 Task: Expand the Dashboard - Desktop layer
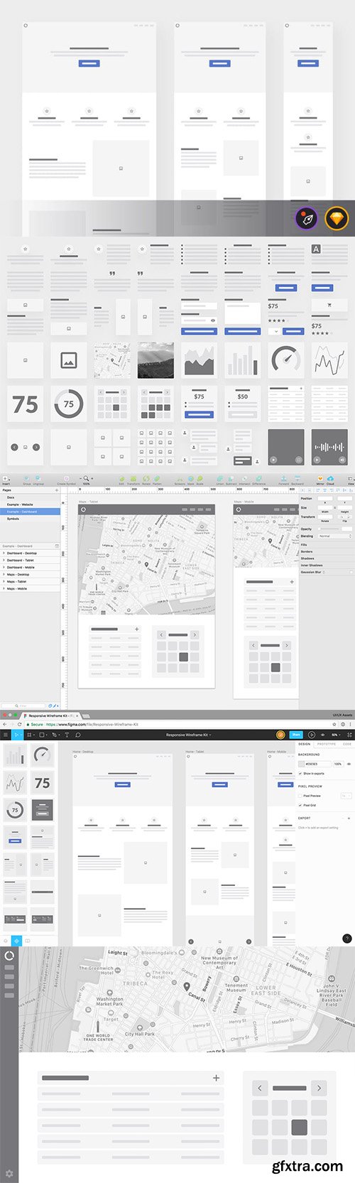point(4,553)
